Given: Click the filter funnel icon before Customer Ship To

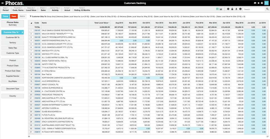Looking at the screenshot, I should (30, 16).
